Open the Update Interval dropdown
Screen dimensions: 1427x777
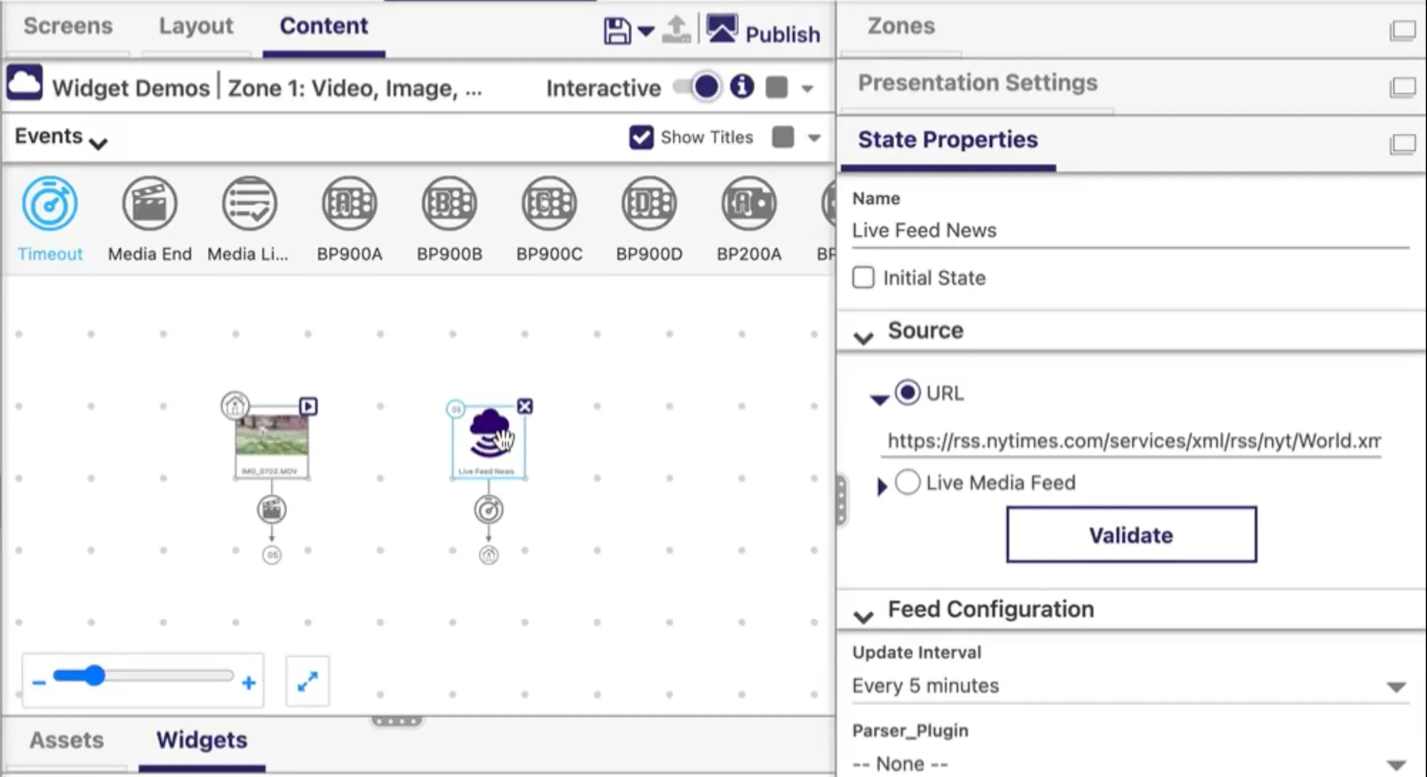[1130, 686]
